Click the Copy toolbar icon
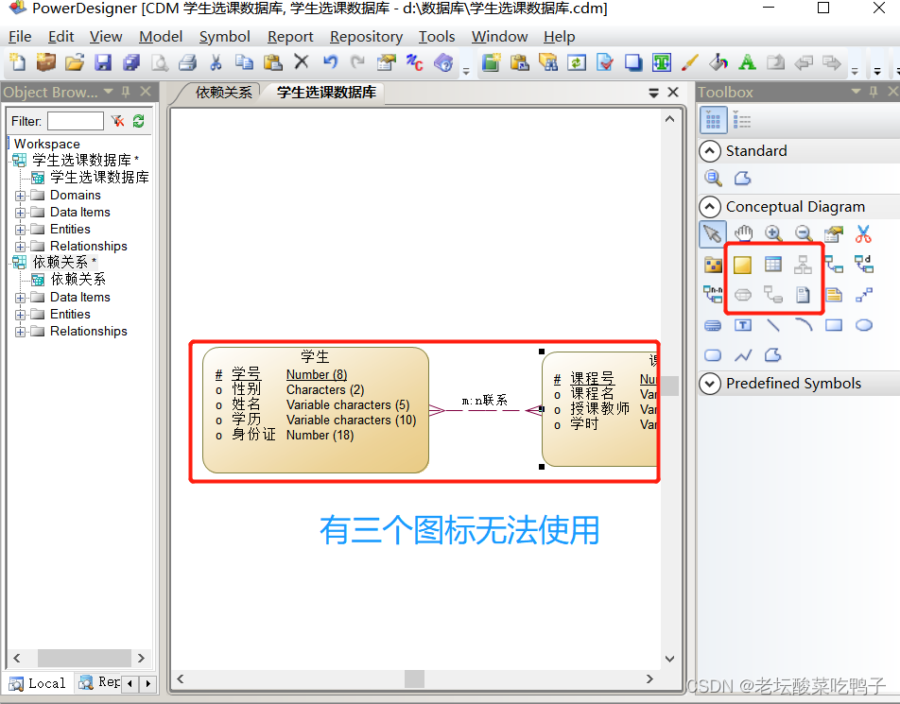Image resolution: width=900 pixels, height=704 pixels. tap(244, 62)
